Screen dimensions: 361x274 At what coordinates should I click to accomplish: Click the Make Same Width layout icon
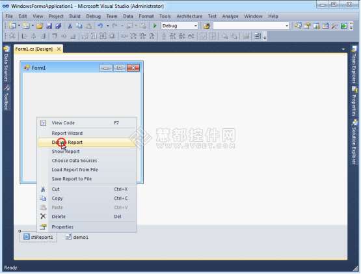[x=85, y=36]
